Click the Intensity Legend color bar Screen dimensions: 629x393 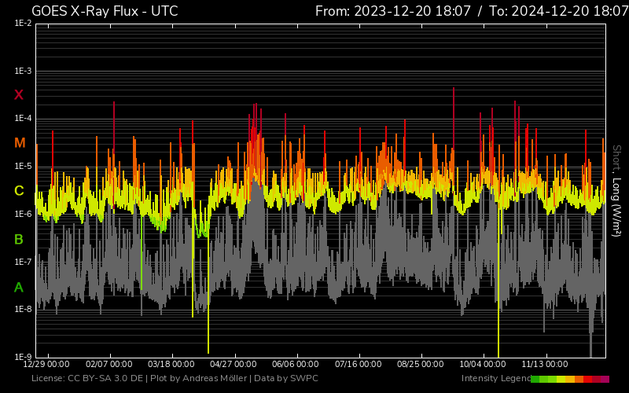(570, 379)
